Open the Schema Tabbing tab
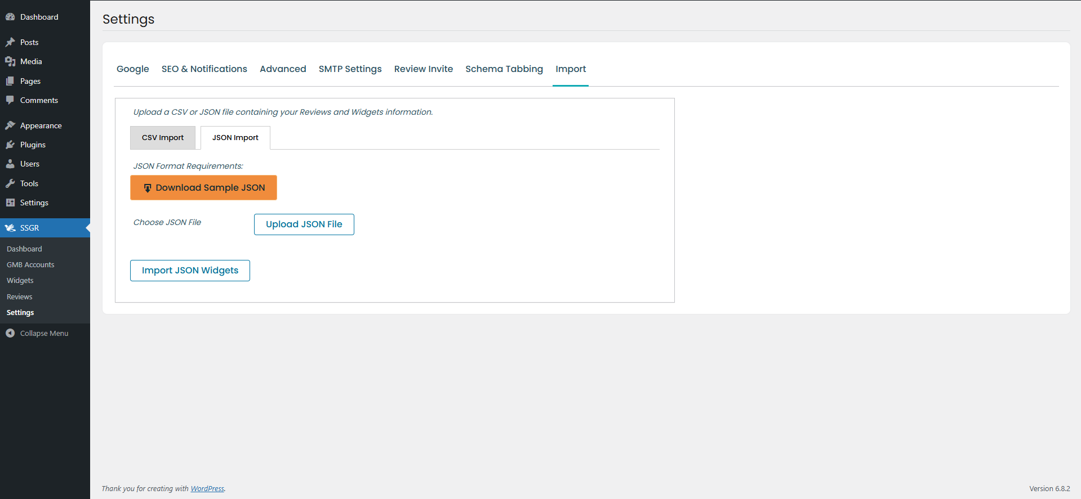 coord(504,69)
